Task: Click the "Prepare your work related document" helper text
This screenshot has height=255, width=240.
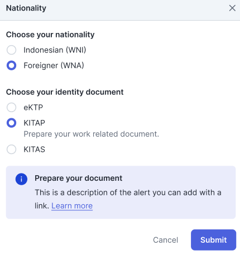Action: pyautogui.click(x=92, y=134)
